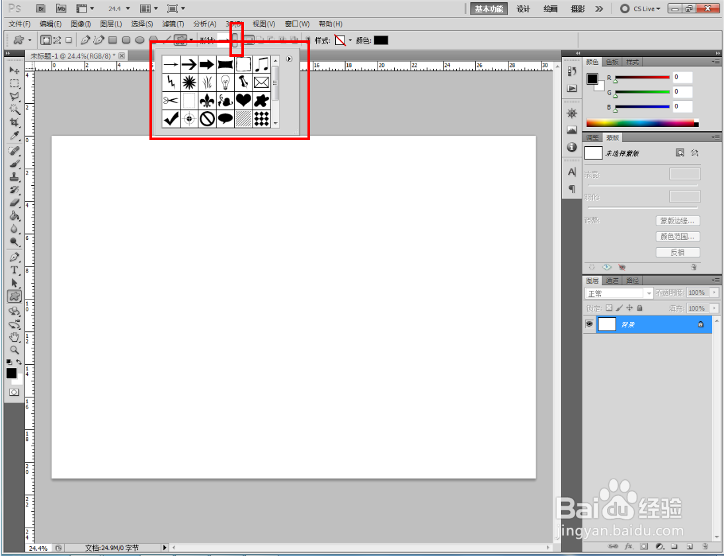Open the zoom level 24.4 dropdown

point(128,9)
